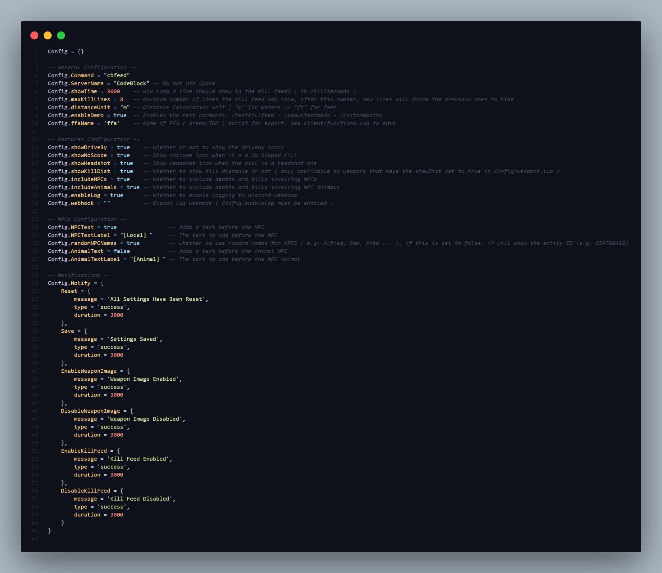The image size is (662, 573).
Task: Click the Config.distanceUnit "m" value
Action: pos(125,108)
